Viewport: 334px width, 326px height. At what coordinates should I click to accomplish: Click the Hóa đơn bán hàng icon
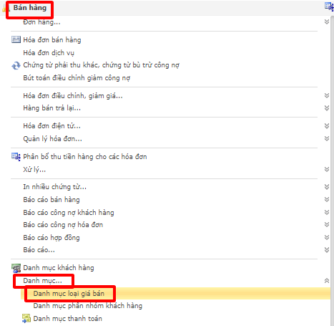click(x=16, y=39)
